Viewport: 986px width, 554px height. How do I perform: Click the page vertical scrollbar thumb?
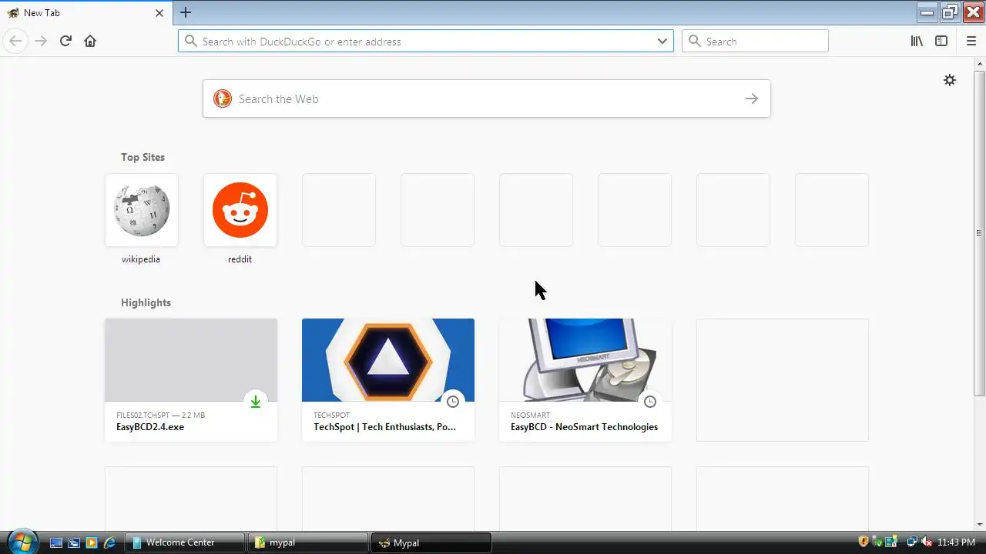coord(979,233)
